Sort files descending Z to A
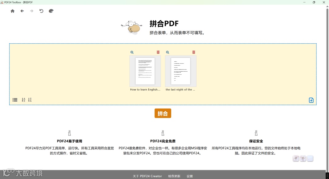The height and width of the screenshot is (179, 329). (x=30, y=100)
